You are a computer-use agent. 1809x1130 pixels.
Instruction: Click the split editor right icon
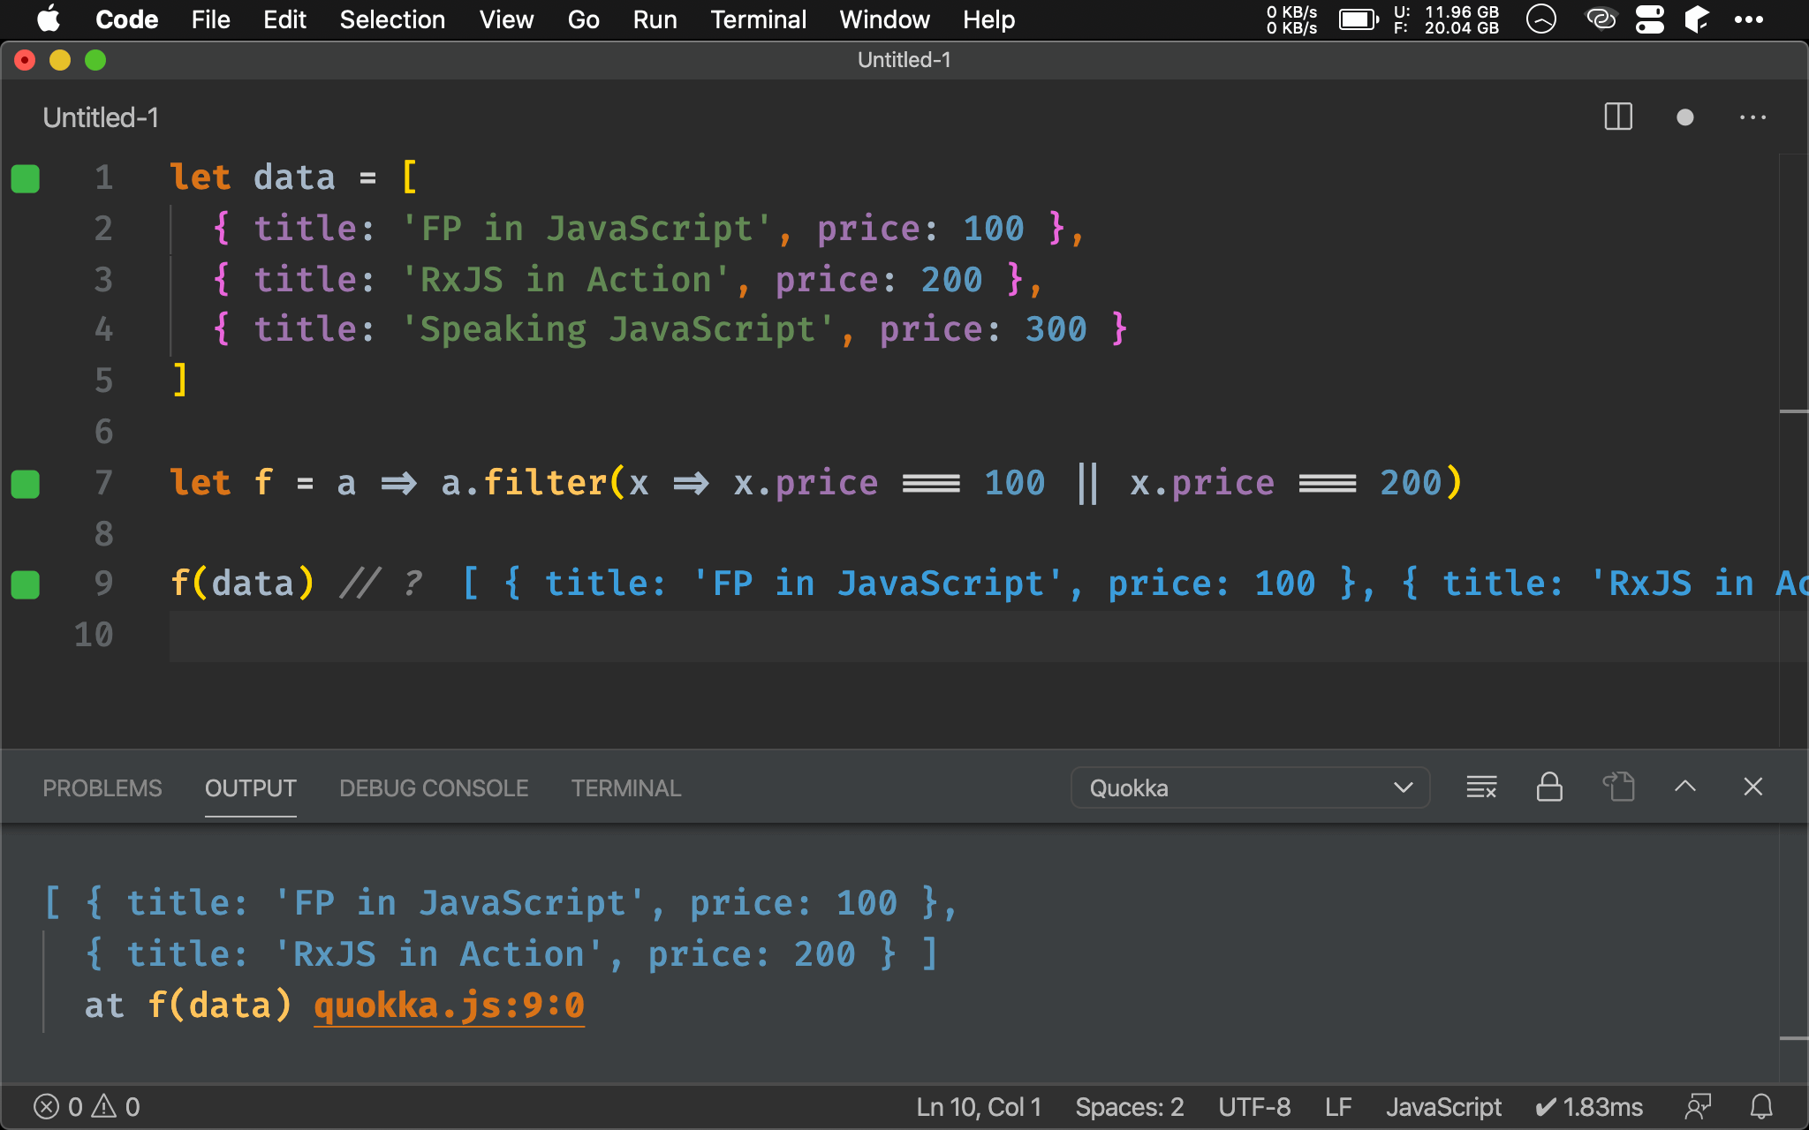pos(1618,117)
